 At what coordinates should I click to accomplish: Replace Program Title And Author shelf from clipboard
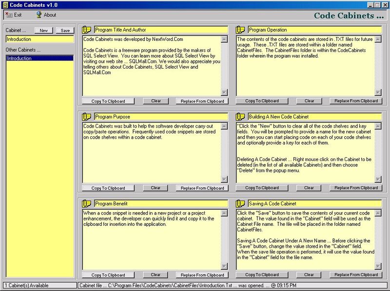202,101
